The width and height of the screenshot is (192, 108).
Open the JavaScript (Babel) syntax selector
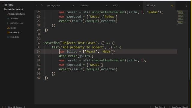click(180, 107)
